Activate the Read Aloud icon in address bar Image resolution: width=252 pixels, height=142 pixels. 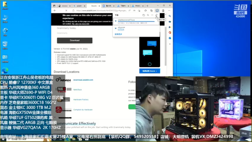pyautogui.click(x=129, y=10)
